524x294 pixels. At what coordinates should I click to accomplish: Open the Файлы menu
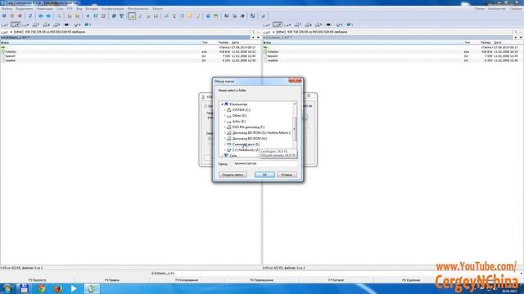click(x=7, y=9)
